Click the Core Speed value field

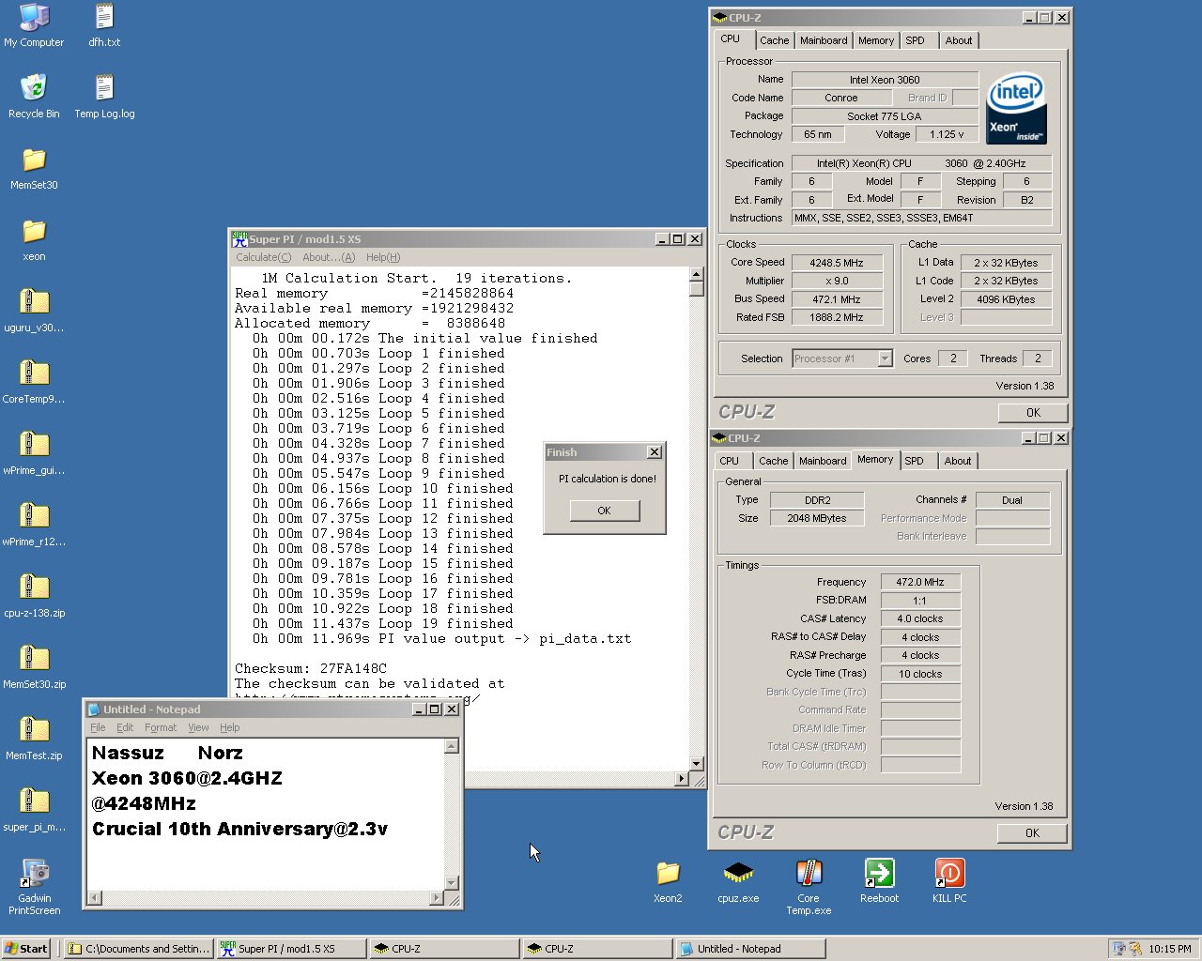coord(837,263)
